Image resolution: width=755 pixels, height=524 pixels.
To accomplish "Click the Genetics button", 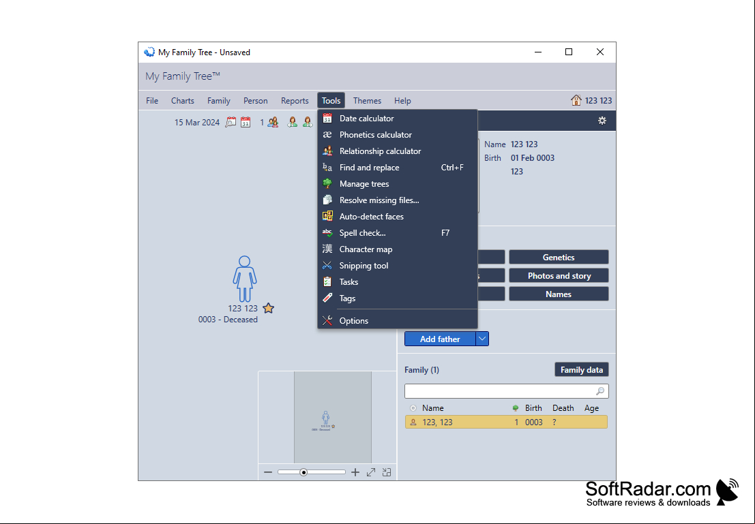I will tap(559, 258).
